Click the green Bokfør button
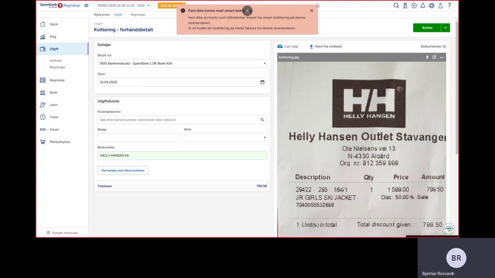 [427, 28]
